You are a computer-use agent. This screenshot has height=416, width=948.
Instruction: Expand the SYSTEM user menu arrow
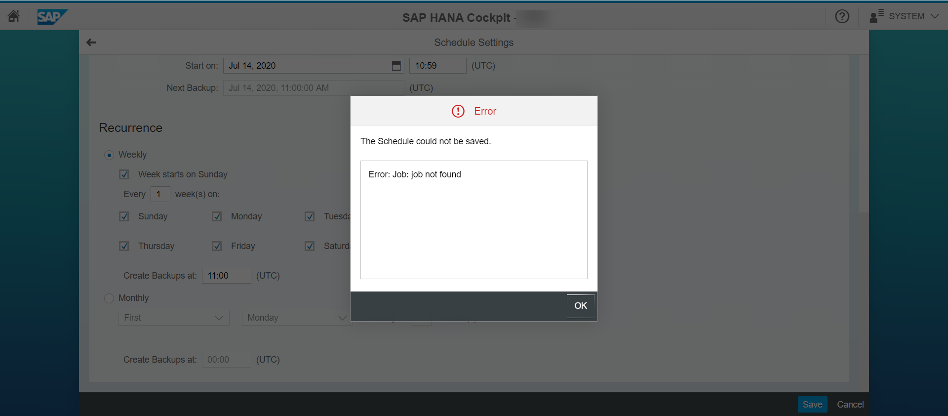(934, 16)
